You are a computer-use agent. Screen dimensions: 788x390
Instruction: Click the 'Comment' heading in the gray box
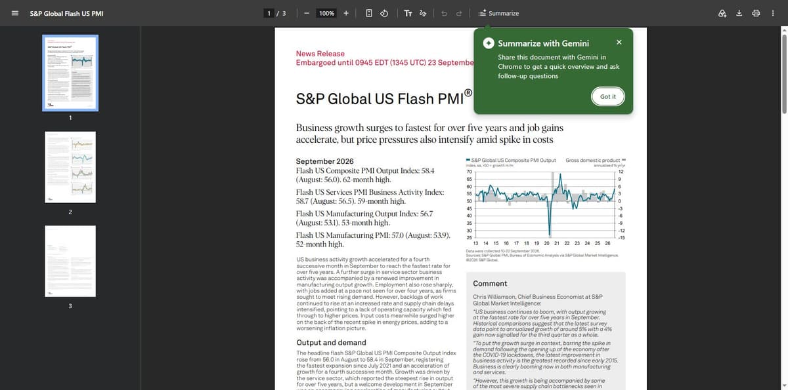pos(490,283)
